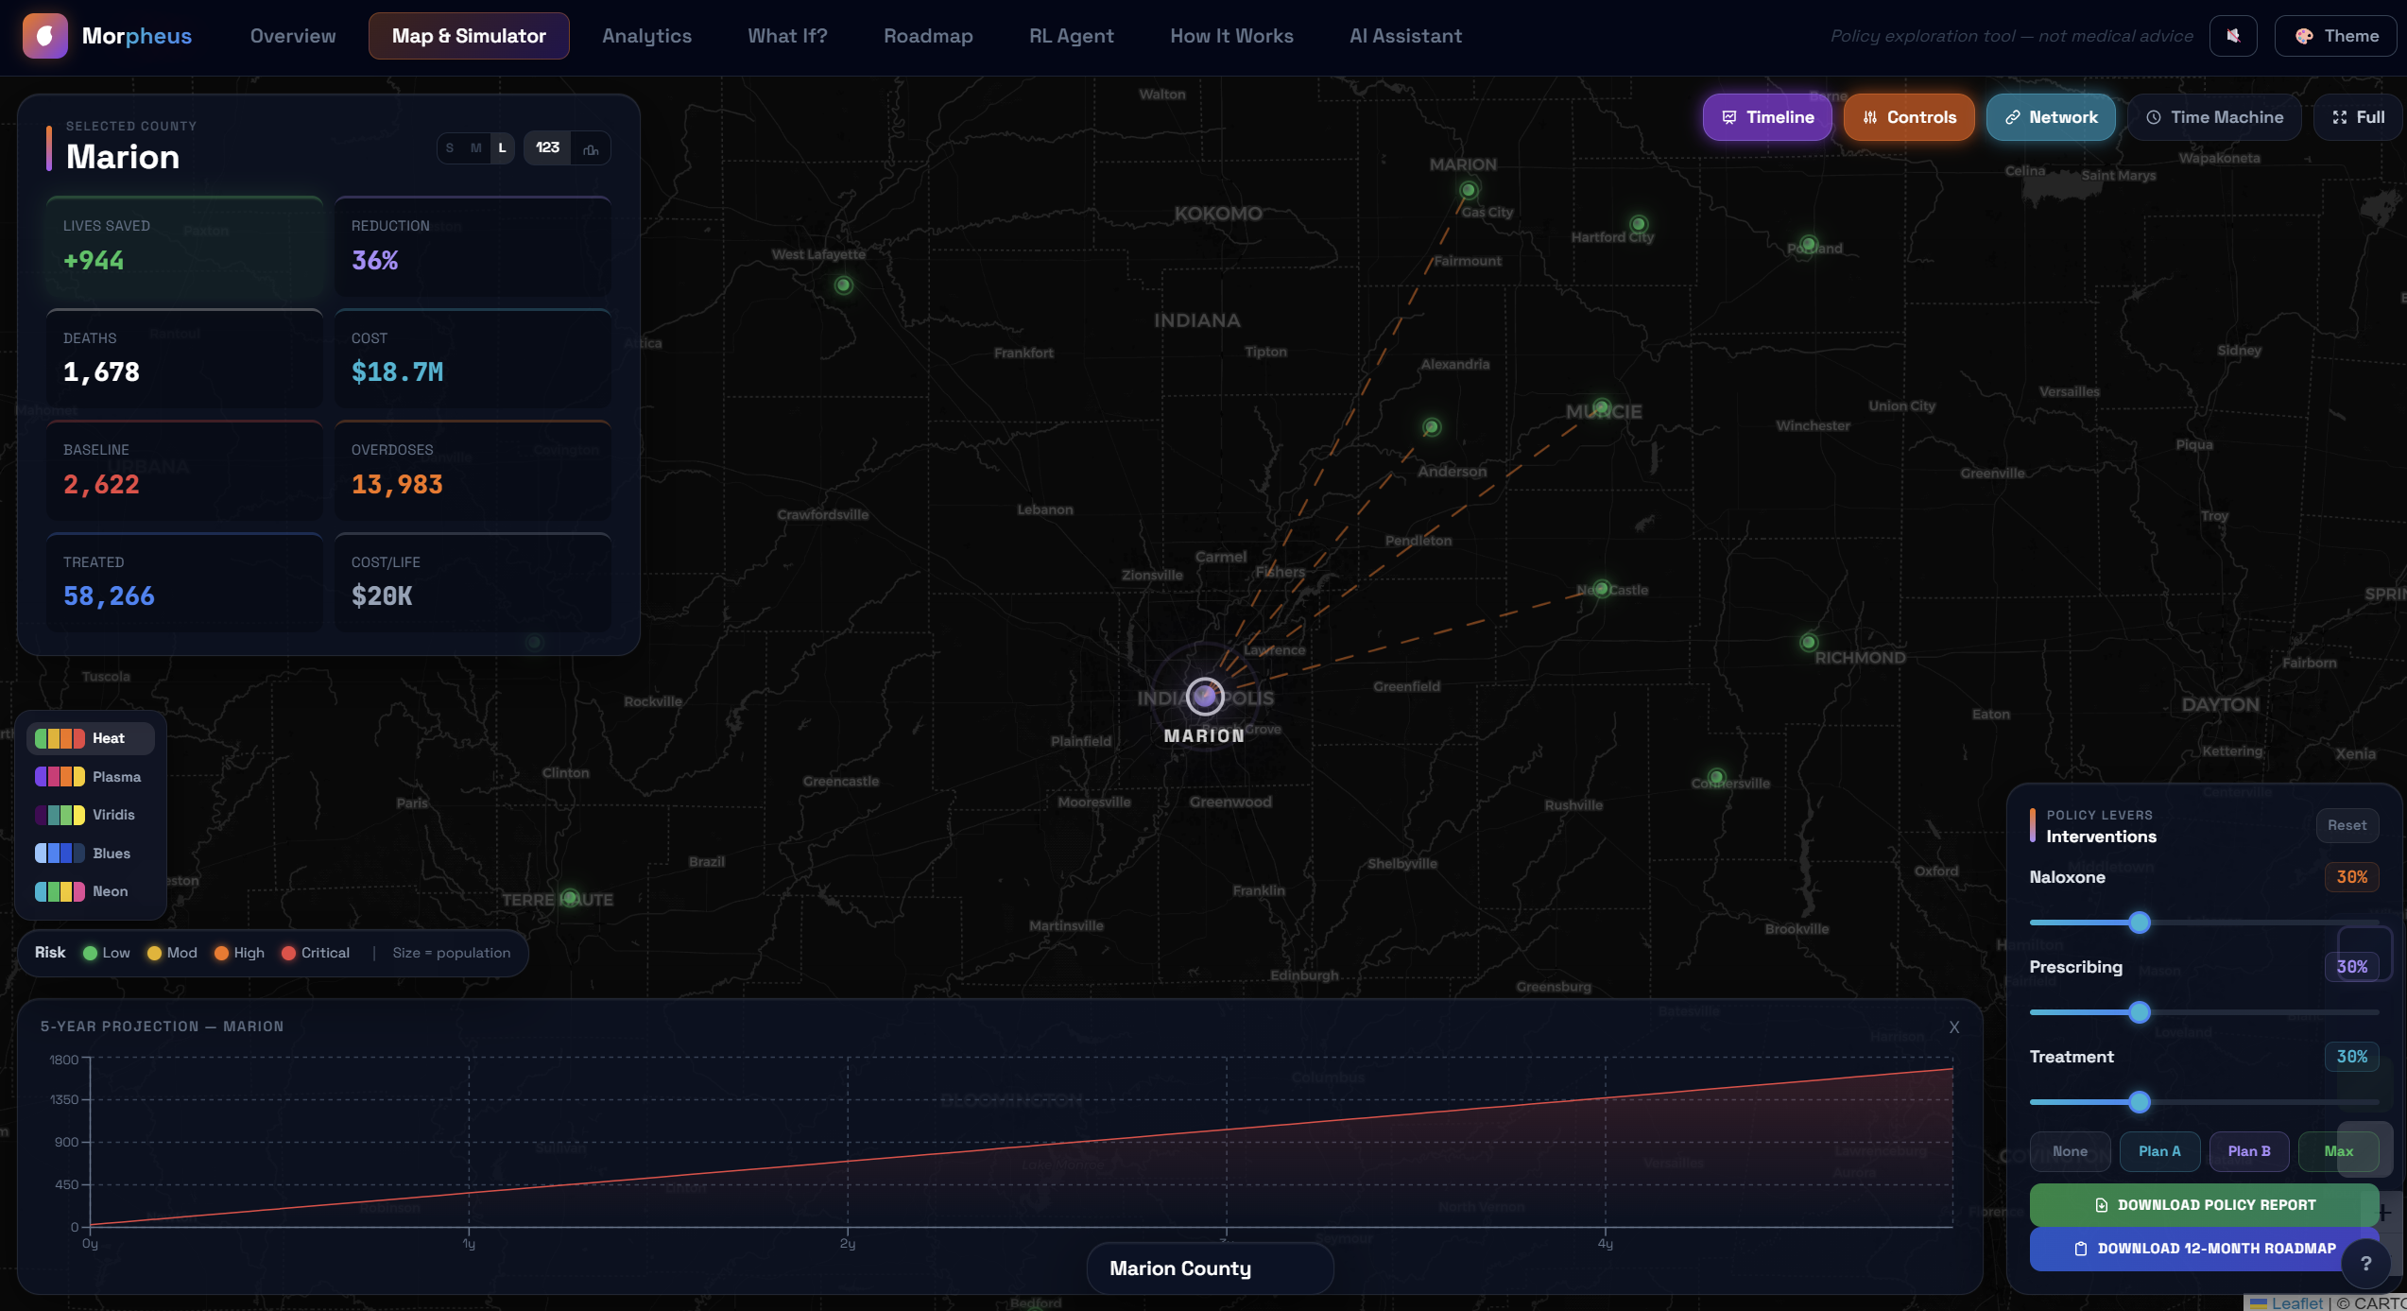Screen dimensions: 2407x1311
Task: Click the Morpheus logo icon
Action: click(x=44, y=36)
